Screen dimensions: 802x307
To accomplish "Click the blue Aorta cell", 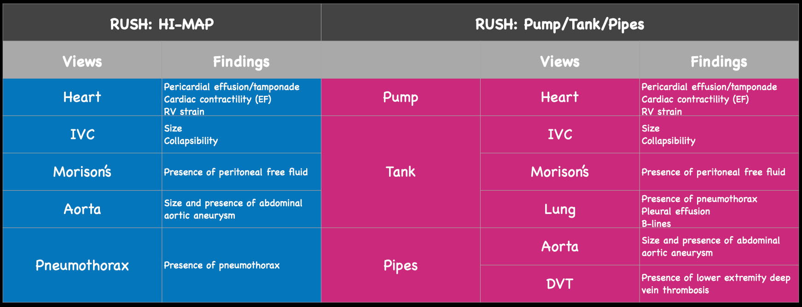I will [x=82, y=209].
